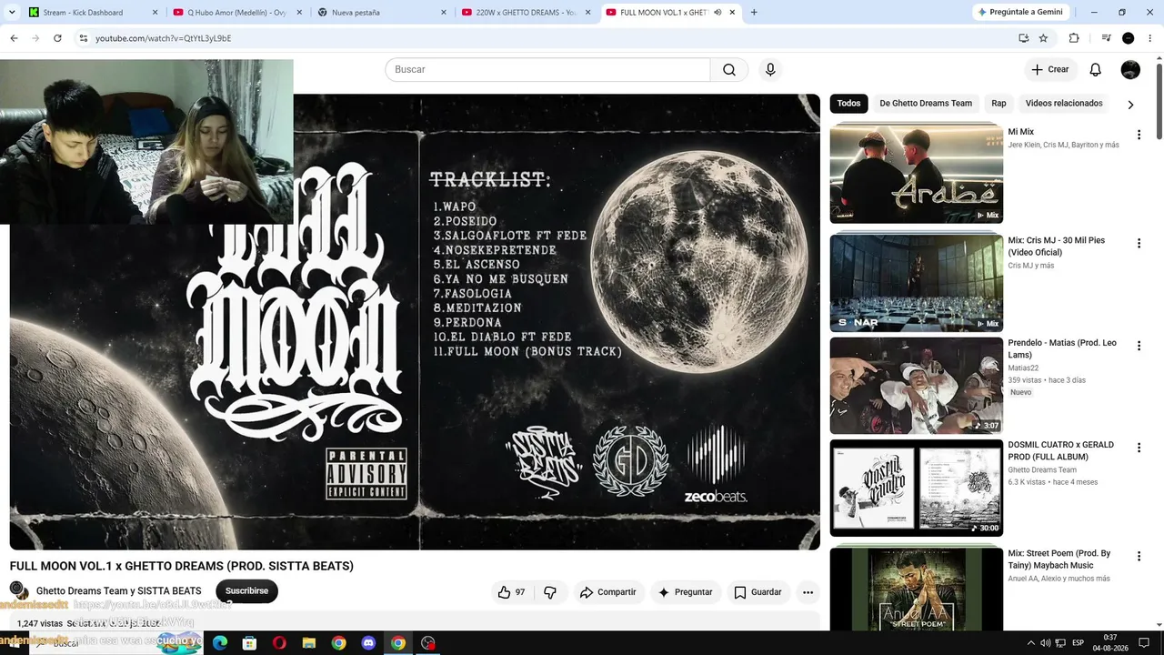1164x655 pixels.
Task: Launch Opera from the taskbar
Action: pos(279,643)
